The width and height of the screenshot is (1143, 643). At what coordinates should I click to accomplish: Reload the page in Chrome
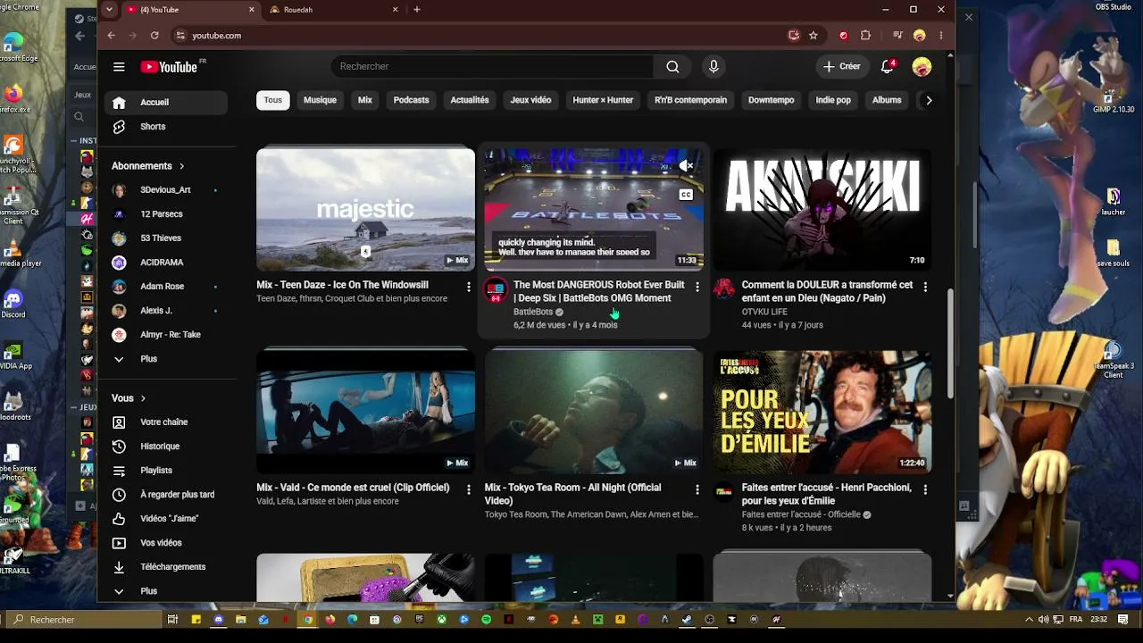point(154,36)
